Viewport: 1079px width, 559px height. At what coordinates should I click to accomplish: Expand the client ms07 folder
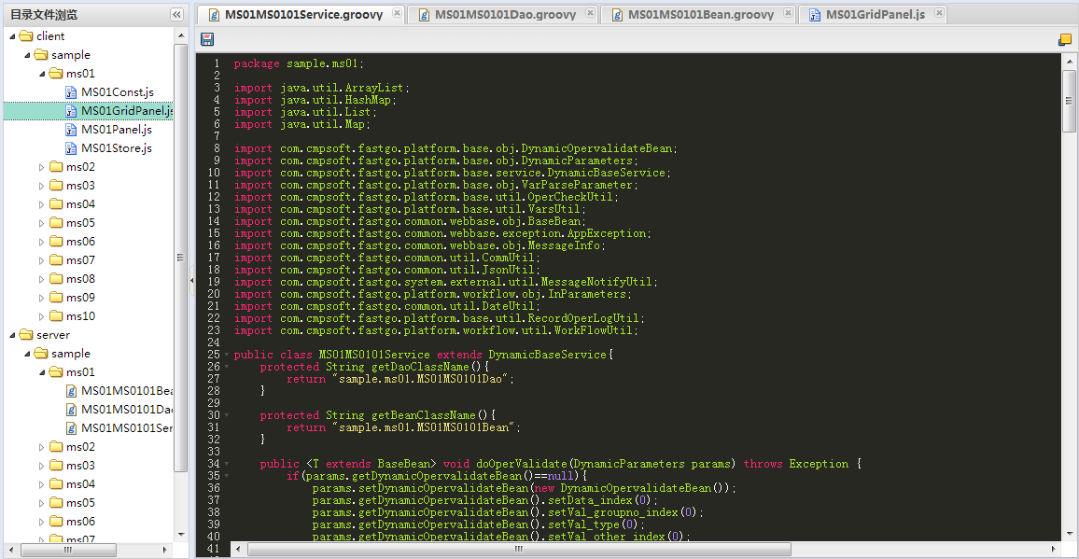[x=41, y=259]
